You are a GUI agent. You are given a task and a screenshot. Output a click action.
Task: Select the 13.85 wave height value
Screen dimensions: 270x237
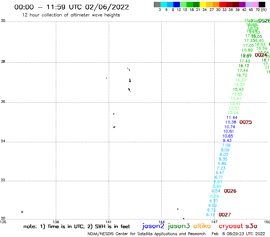pos(237,94)
